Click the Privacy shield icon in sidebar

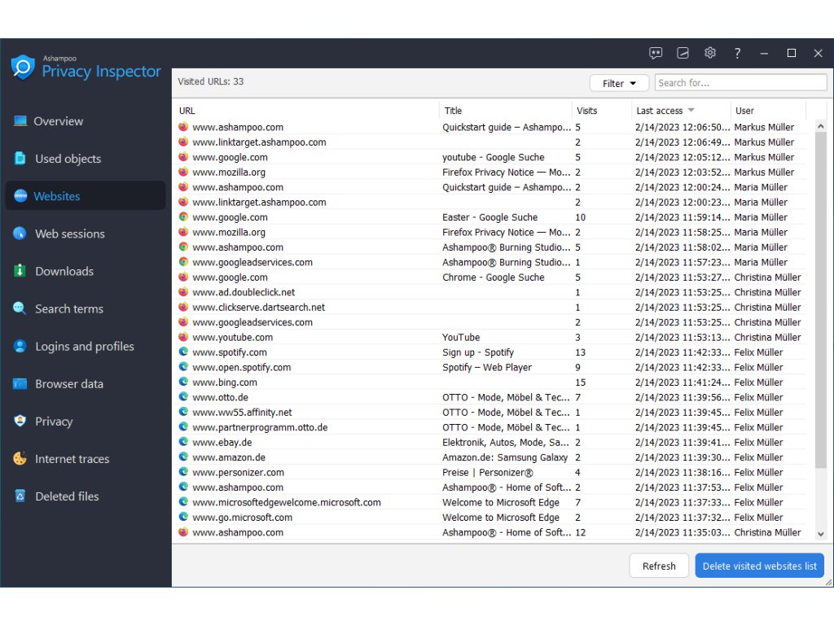(20, 422)
